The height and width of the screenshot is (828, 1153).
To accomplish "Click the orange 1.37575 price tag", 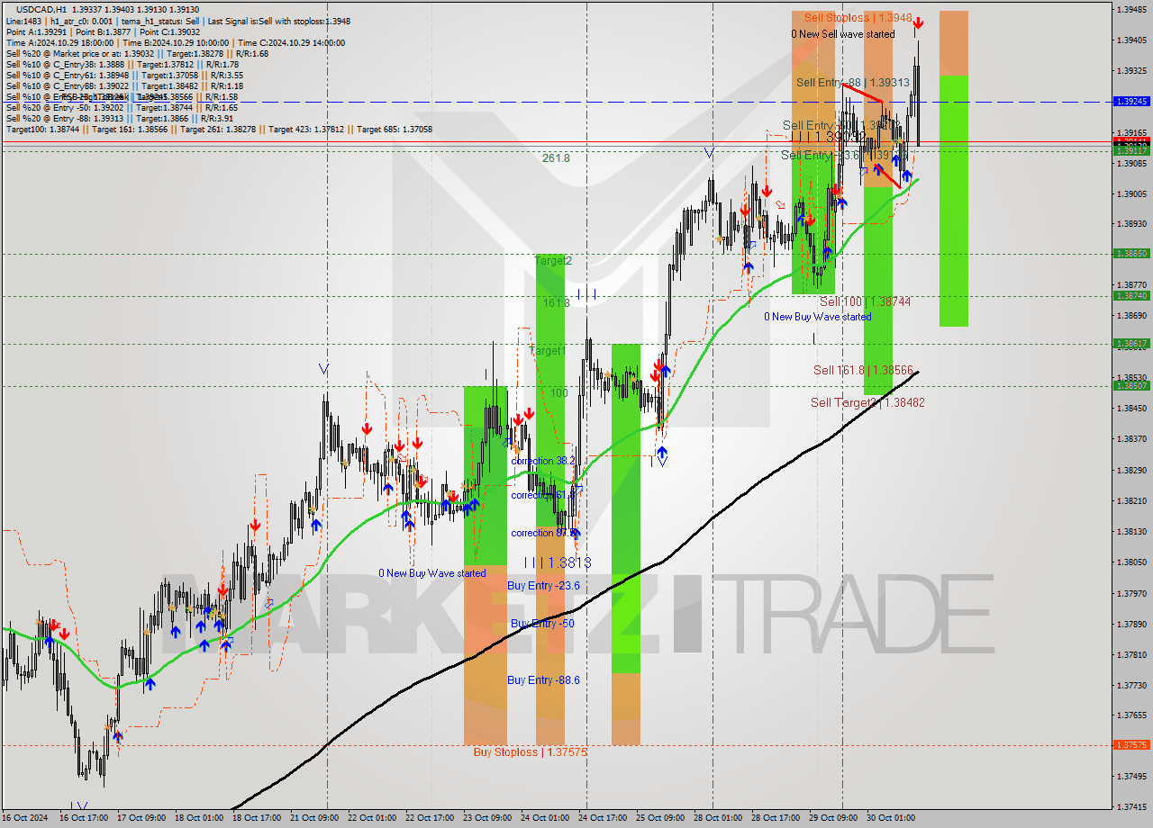I will pos(1130,745).
